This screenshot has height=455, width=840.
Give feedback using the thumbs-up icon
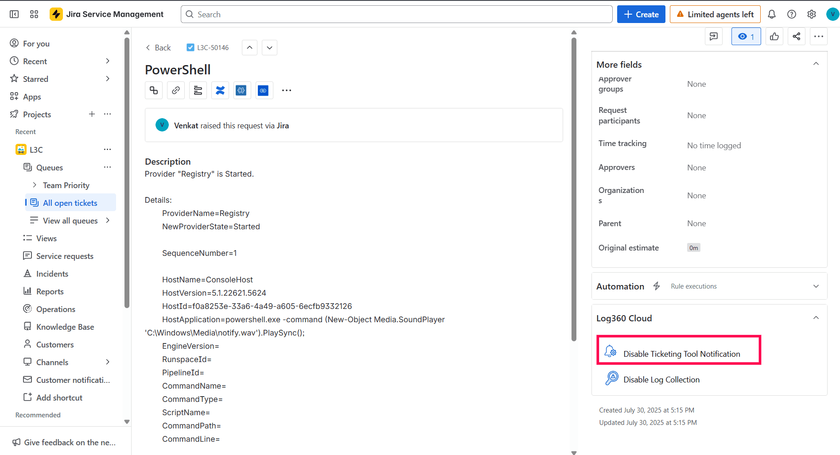point(774,36)
